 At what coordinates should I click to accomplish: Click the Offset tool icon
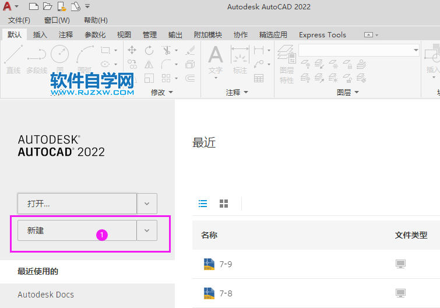190,78
